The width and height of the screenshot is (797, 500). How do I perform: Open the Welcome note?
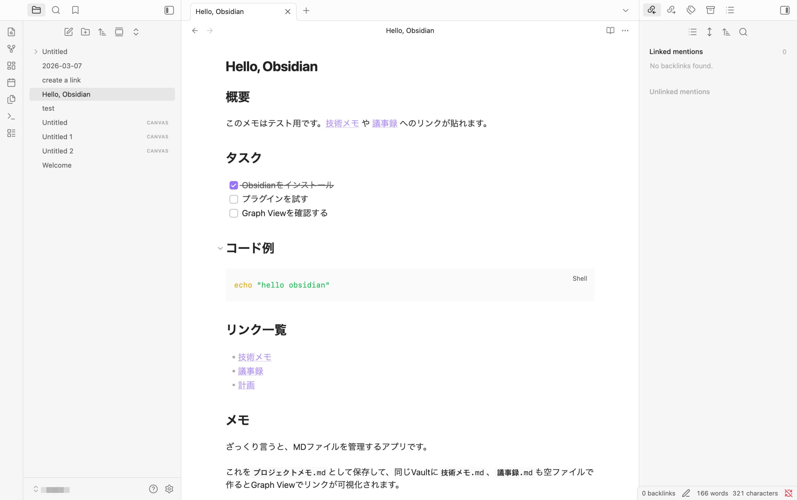[57, 165]
